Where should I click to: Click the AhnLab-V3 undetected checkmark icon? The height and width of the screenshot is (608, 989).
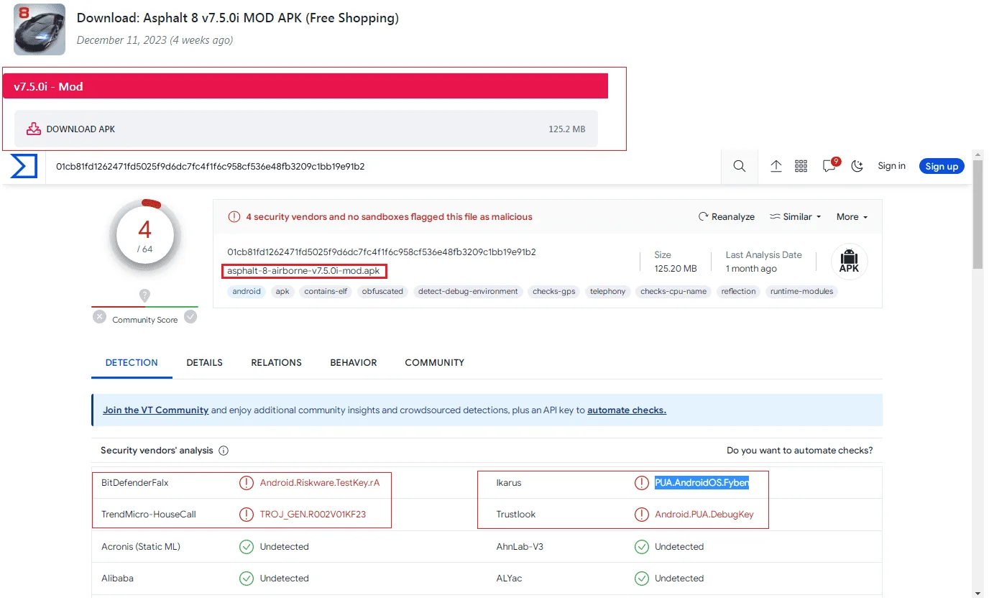642,547
